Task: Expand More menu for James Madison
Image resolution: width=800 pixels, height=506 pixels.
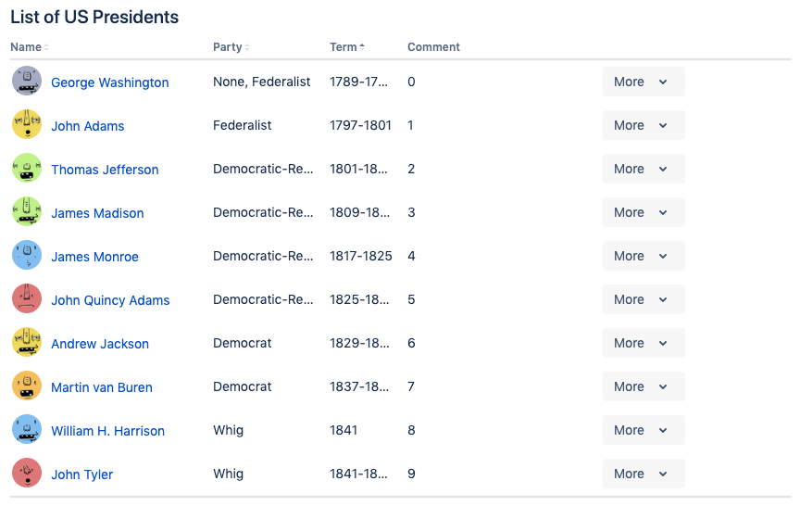Action: click(x=643, y=212)
